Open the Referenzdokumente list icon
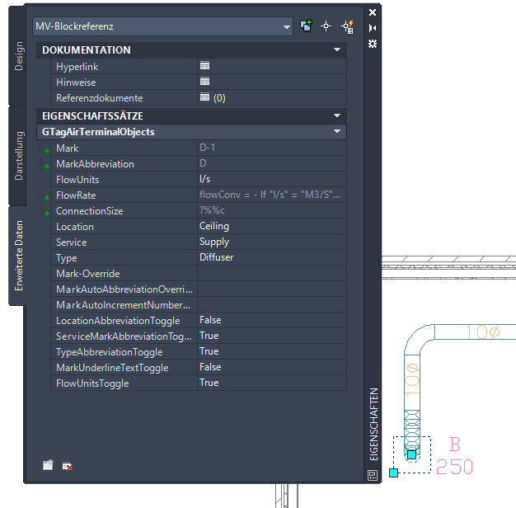Viewport: 516px width, 508px height. [x=204, y=97]
